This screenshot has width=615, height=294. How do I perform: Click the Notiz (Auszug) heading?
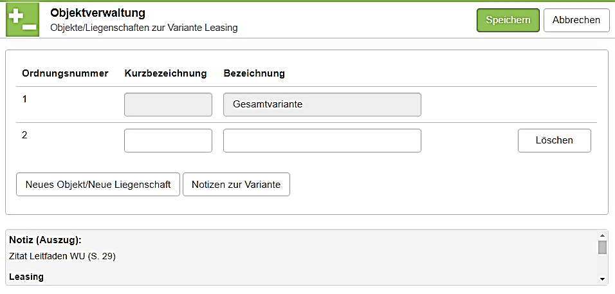click(x=45, y=240)
